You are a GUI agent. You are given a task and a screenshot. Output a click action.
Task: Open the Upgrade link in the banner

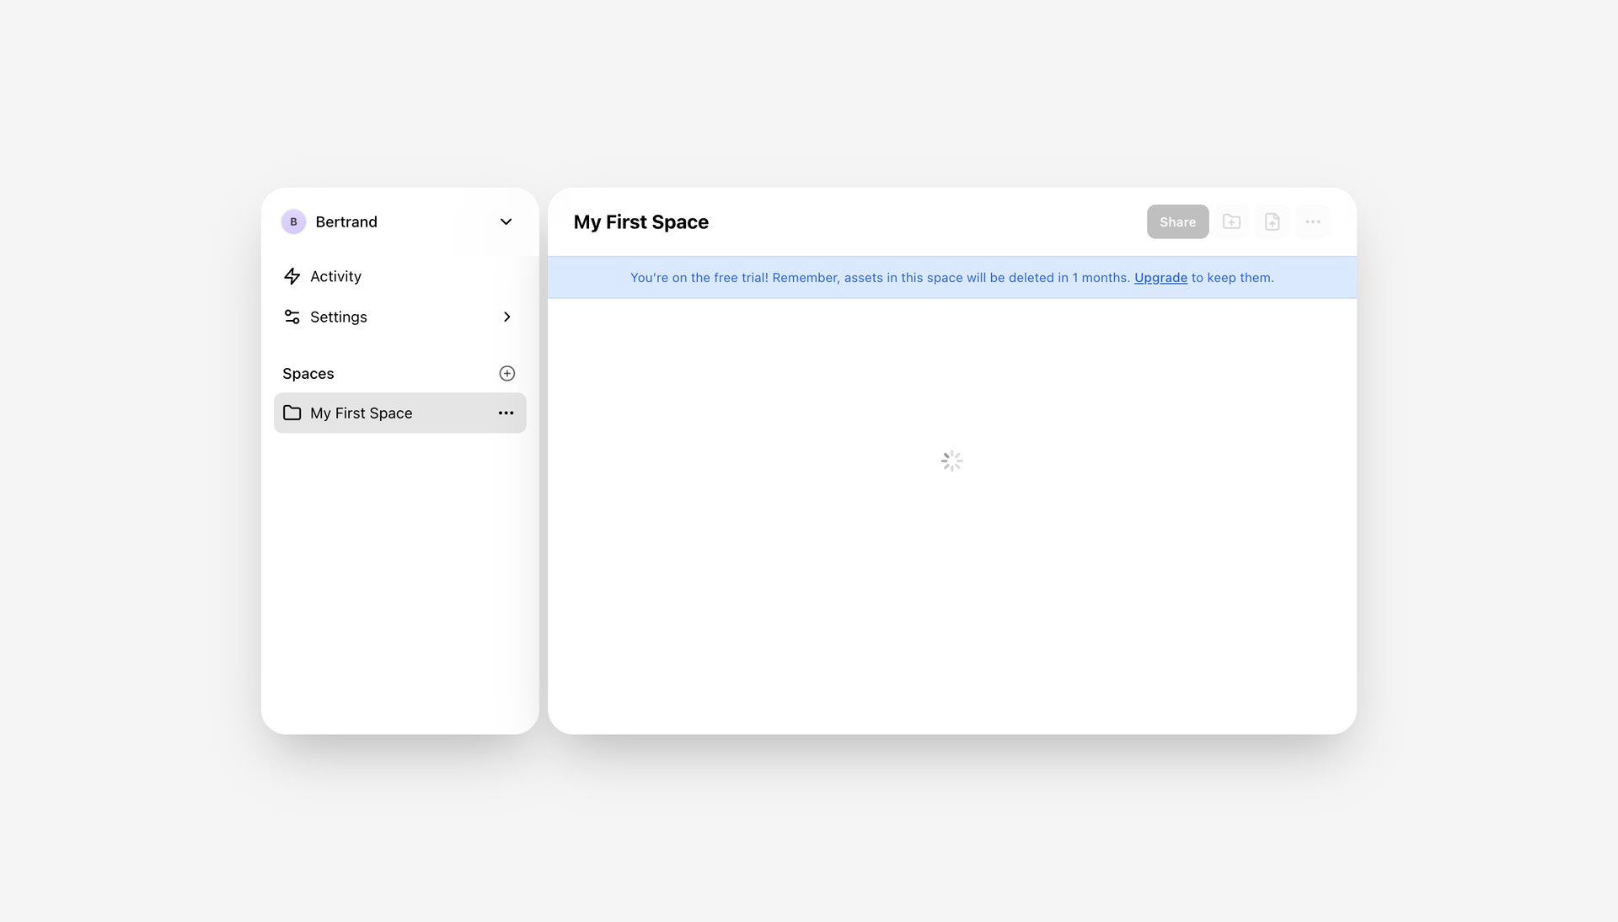(x=1160, y=277)
